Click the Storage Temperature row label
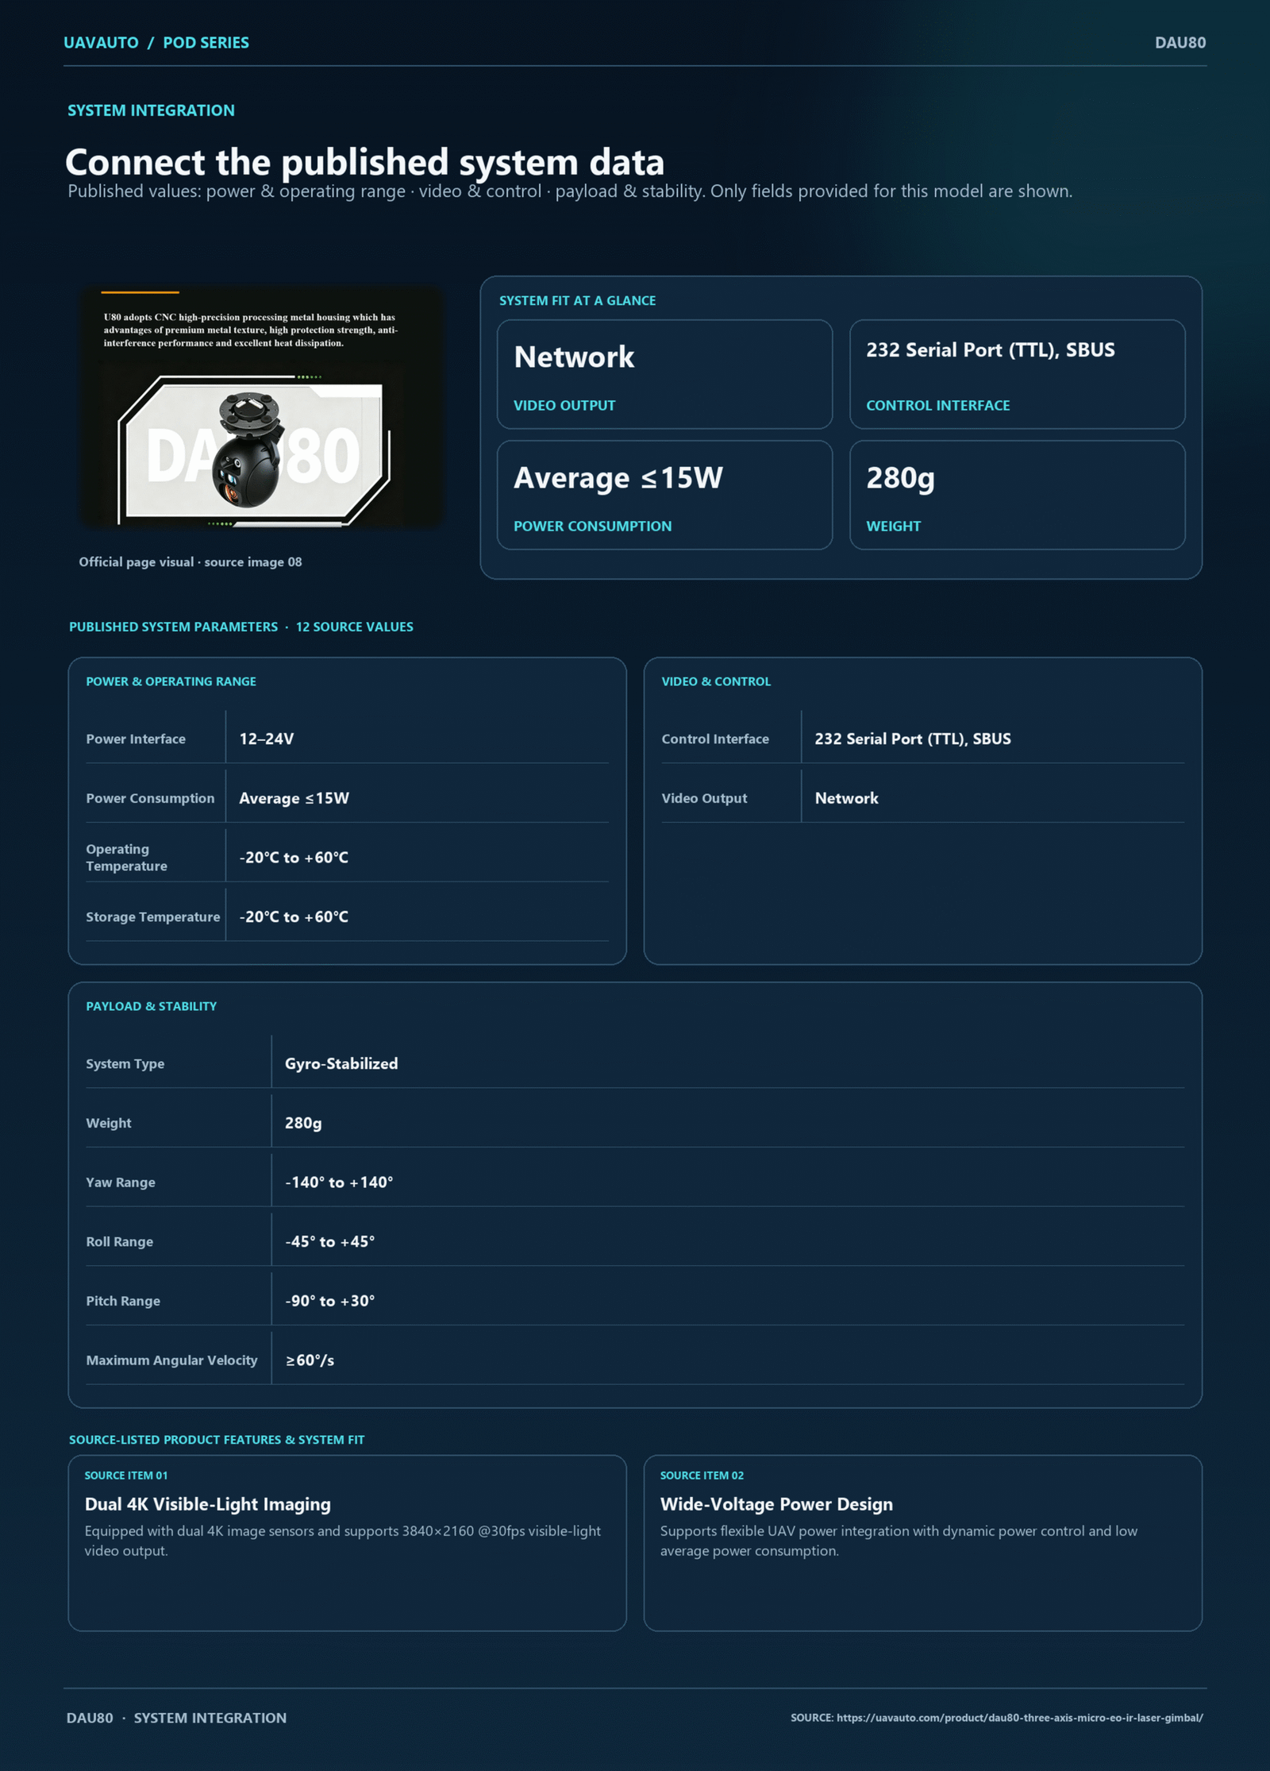Image resolution: width=1270 pixels, height=1771 pixels. tap(153, 916)
